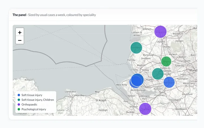Click the Middlewich map label

181,109
